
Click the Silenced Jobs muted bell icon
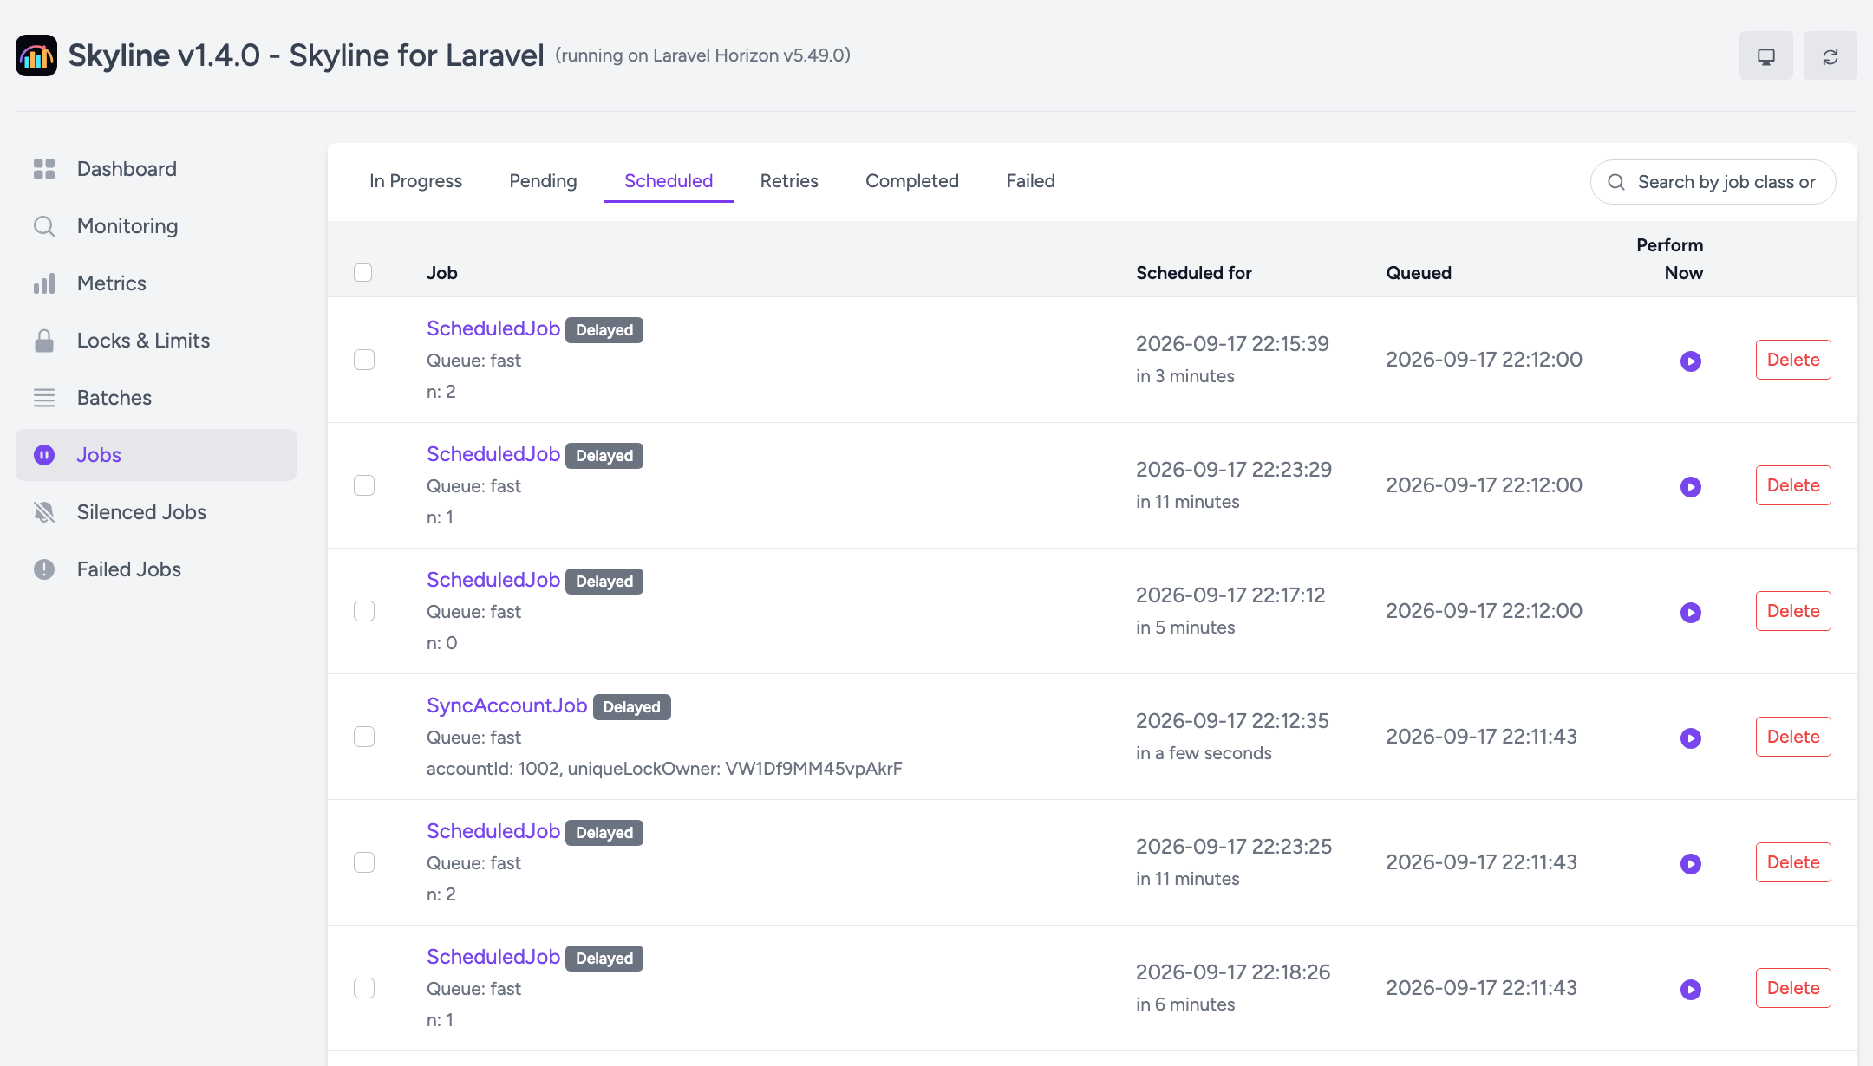(44, 512)
